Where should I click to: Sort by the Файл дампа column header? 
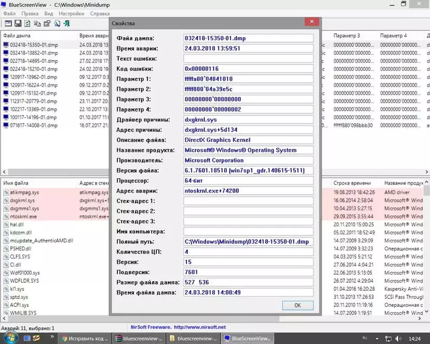coord(17,35)
